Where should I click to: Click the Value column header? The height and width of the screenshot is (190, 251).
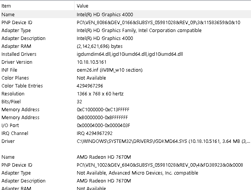(163, 6)
